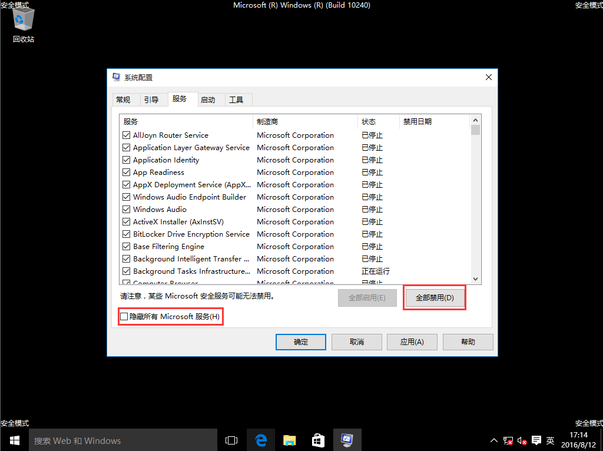Uncheck BitLocker Drive Encryption Service
Screen dimensions: 603x451
(x=126, y=234)
